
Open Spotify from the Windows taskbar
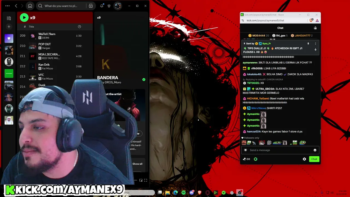pyautogui.click(x=183, y=193)
